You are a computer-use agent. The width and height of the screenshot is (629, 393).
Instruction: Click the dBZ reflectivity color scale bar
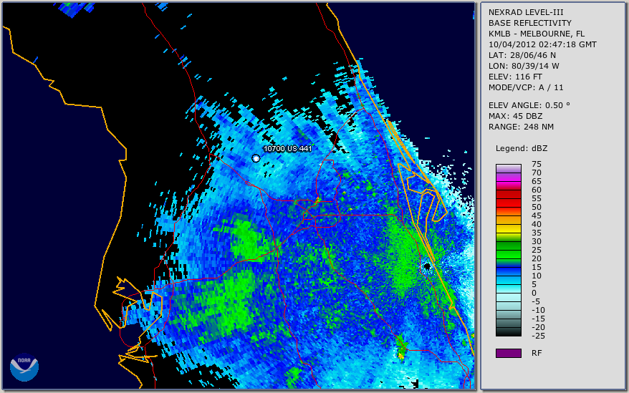click(x=508, y=250)
